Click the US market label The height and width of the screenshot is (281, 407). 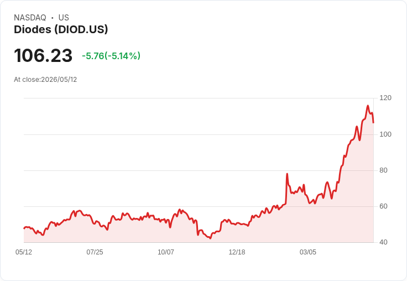click(64, 17)
